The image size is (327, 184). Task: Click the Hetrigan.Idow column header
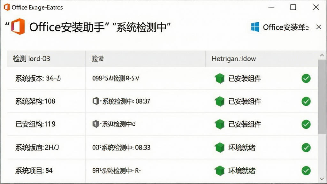262,59
